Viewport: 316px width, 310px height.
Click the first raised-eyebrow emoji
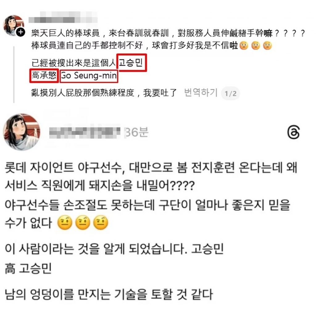(x=65, y=223)
